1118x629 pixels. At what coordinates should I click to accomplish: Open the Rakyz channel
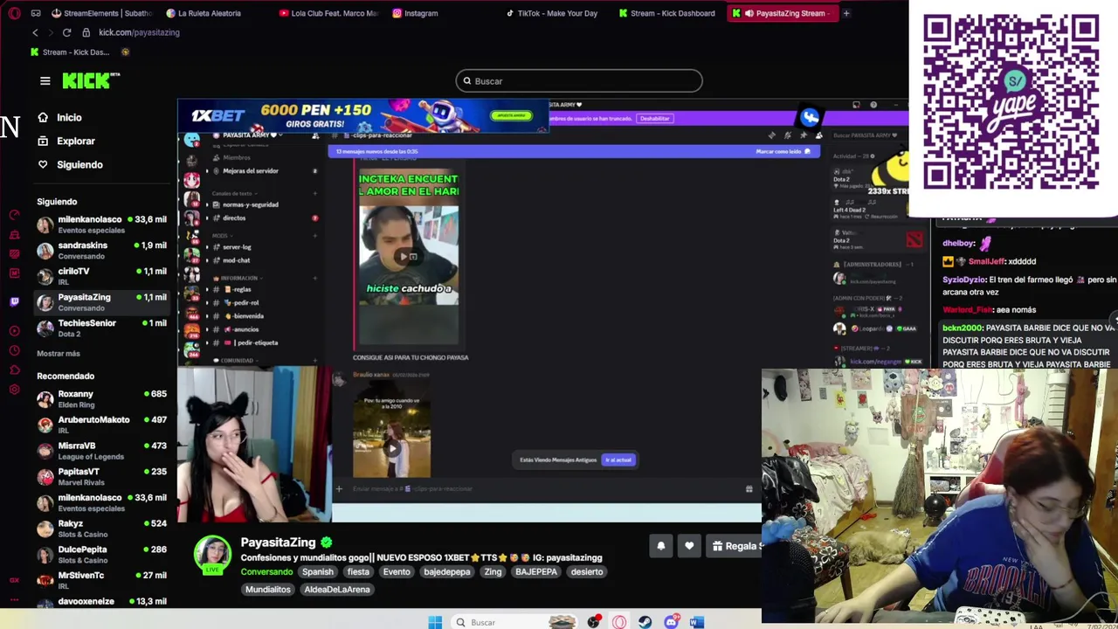coord(101,529)
